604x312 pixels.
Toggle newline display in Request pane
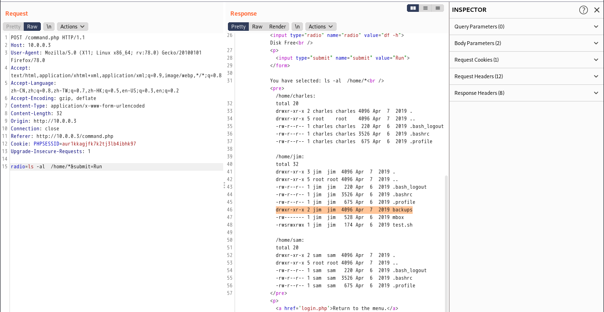tap(49, 27)
